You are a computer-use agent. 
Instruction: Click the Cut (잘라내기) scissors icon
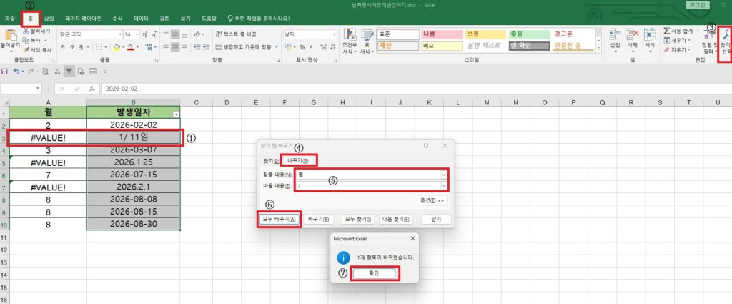click(x=26, y=31)
